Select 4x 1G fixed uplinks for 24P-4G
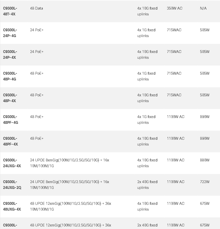Viewport: 220px width, 229px height. (x=146, y=33)
